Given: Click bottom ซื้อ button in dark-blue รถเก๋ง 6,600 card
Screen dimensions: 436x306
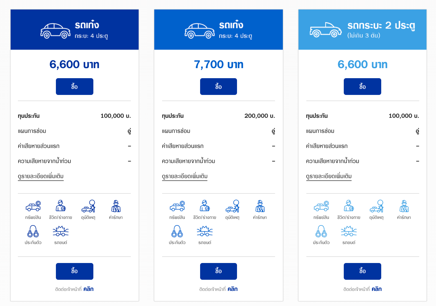Looking at the screenshot, I should (75, 271).
